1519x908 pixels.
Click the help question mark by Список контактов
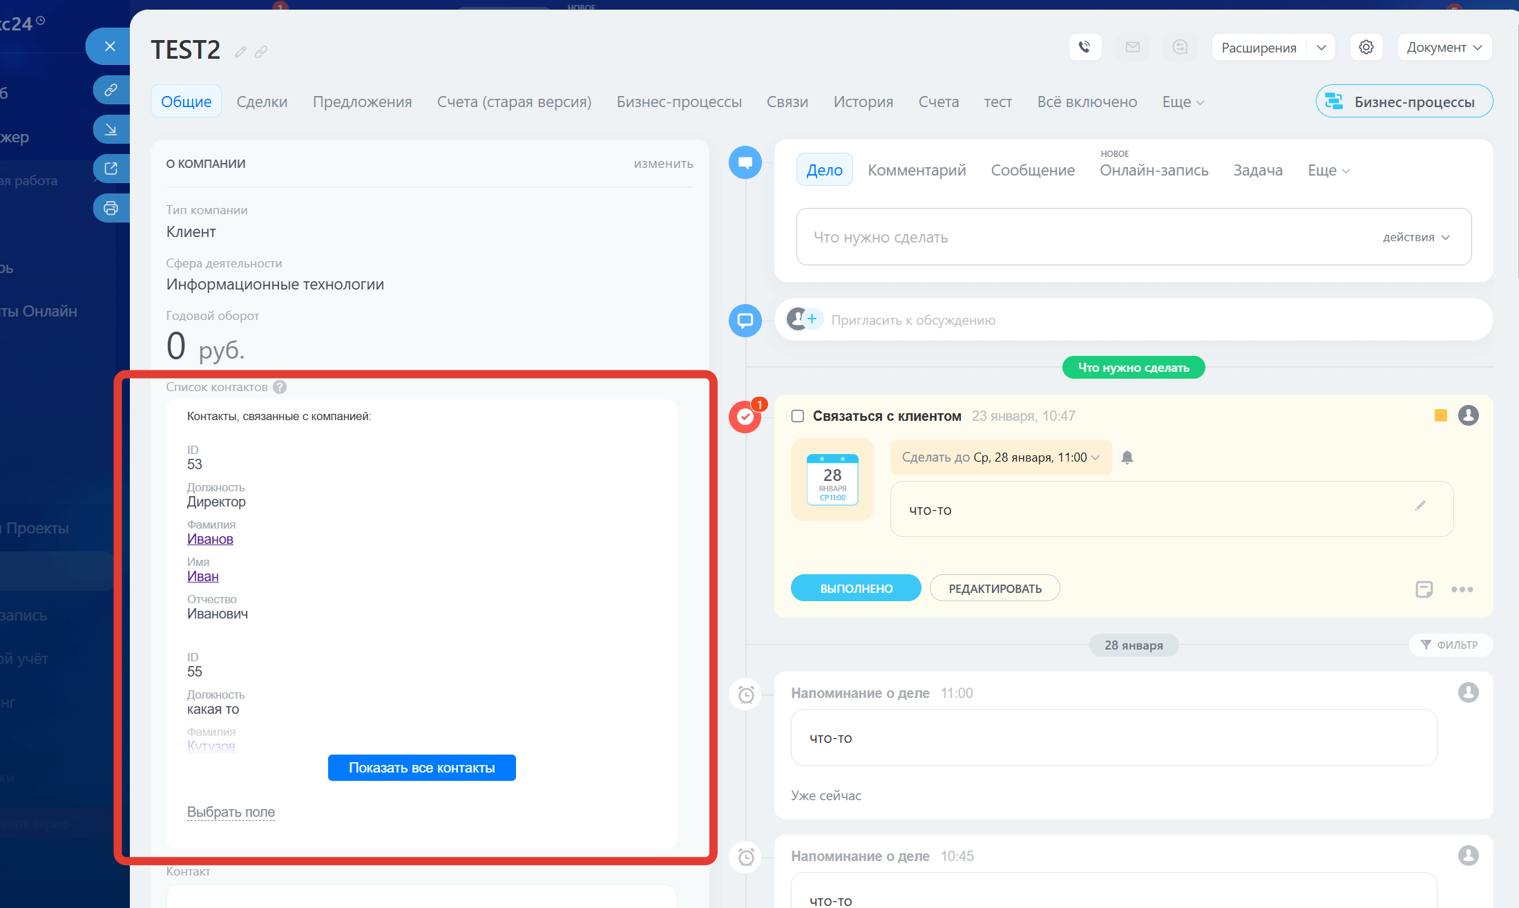pyautogui.click(x=280, y=387)
